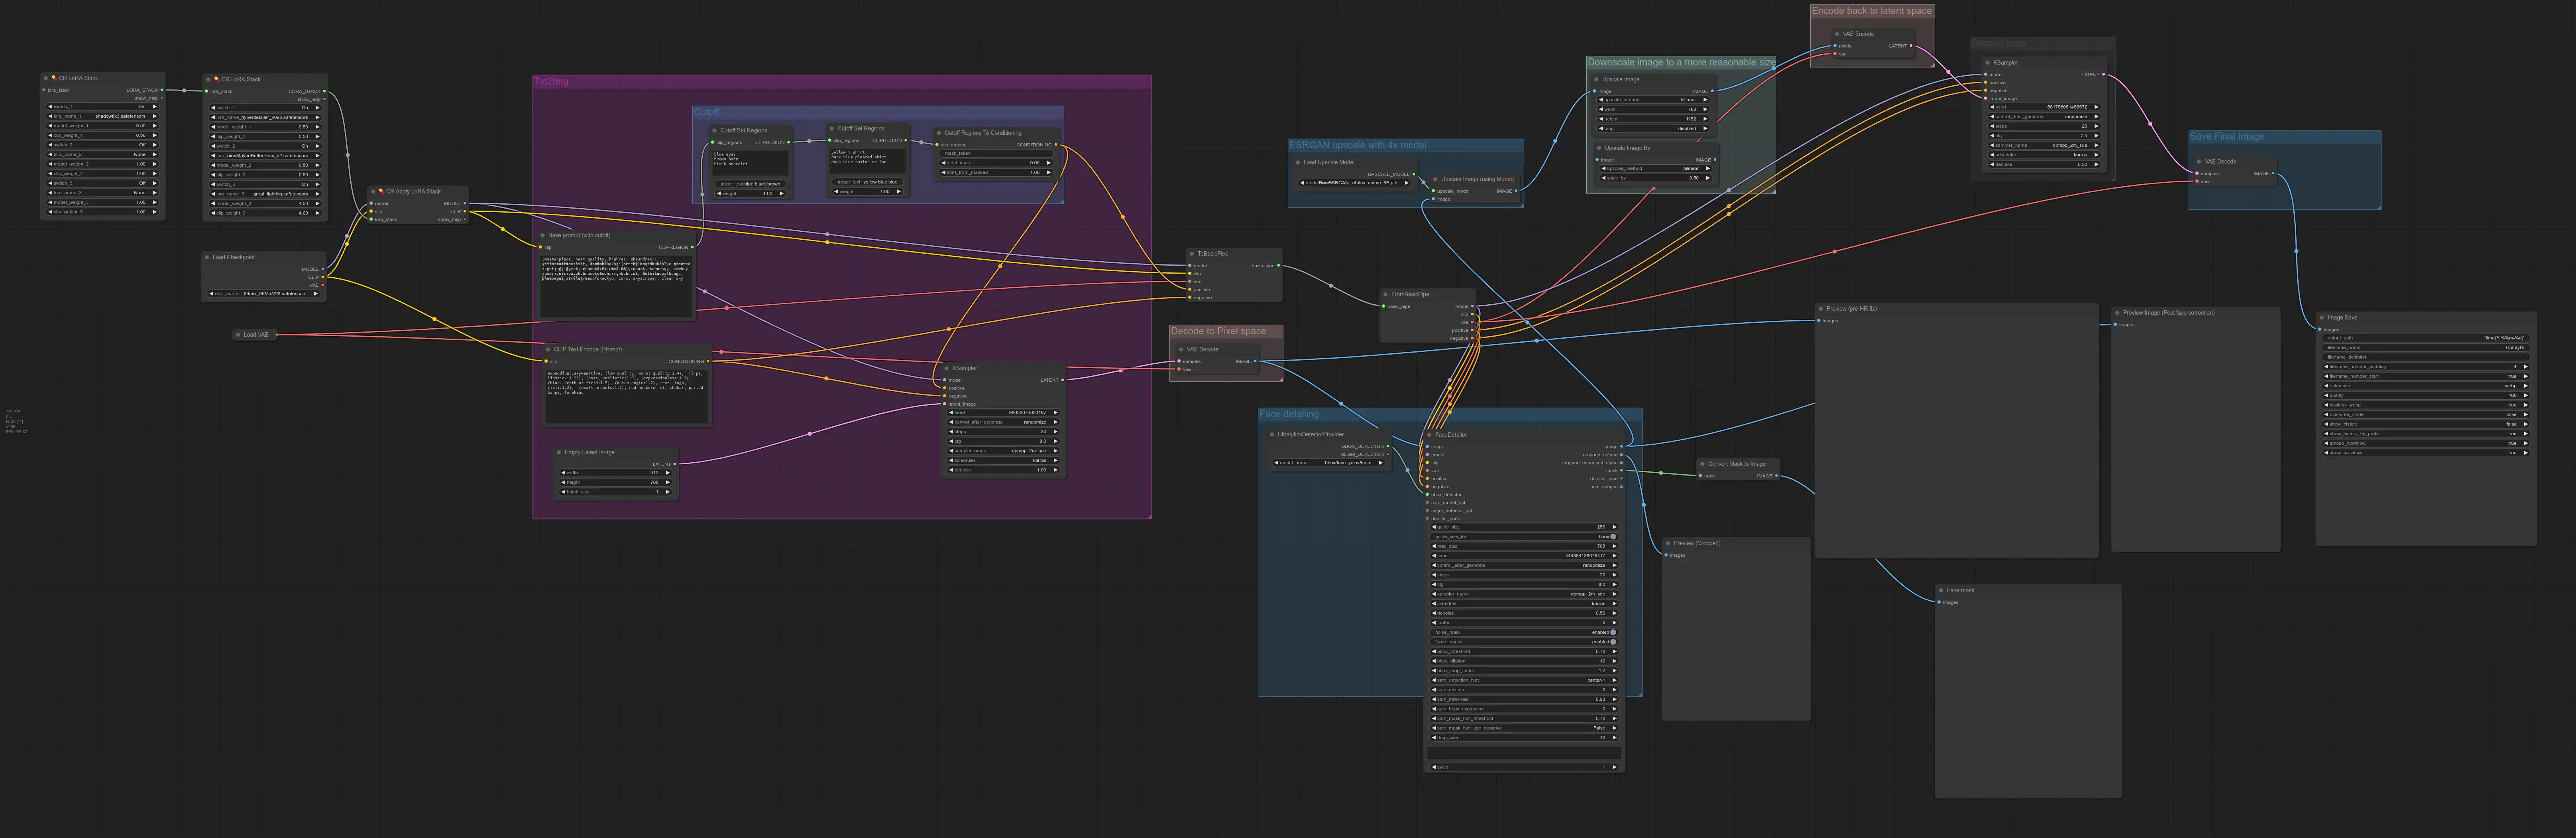Click the guide_size 256 widget in FaceDetailer
This screenshot has width=2576, height=838.
pyautogui.click(x=1524, y=526)
